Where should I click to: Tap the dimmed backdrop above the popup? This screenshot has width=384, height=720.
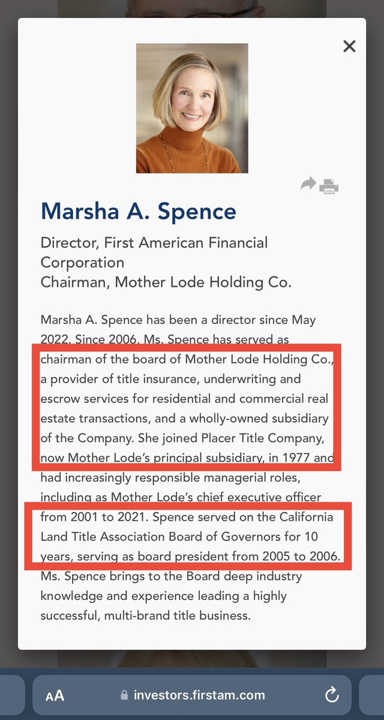click(x=192, y=8)
